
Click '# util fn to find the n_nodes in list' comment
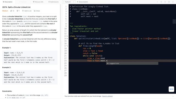pyautogui.click(x=99, y=43)
